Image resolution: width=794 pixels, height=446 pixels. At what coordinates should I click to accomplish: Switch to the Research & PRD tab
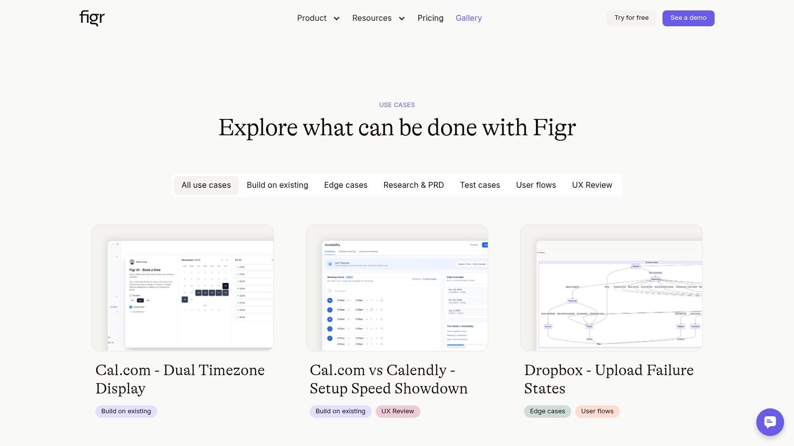(x=413, y=185)
